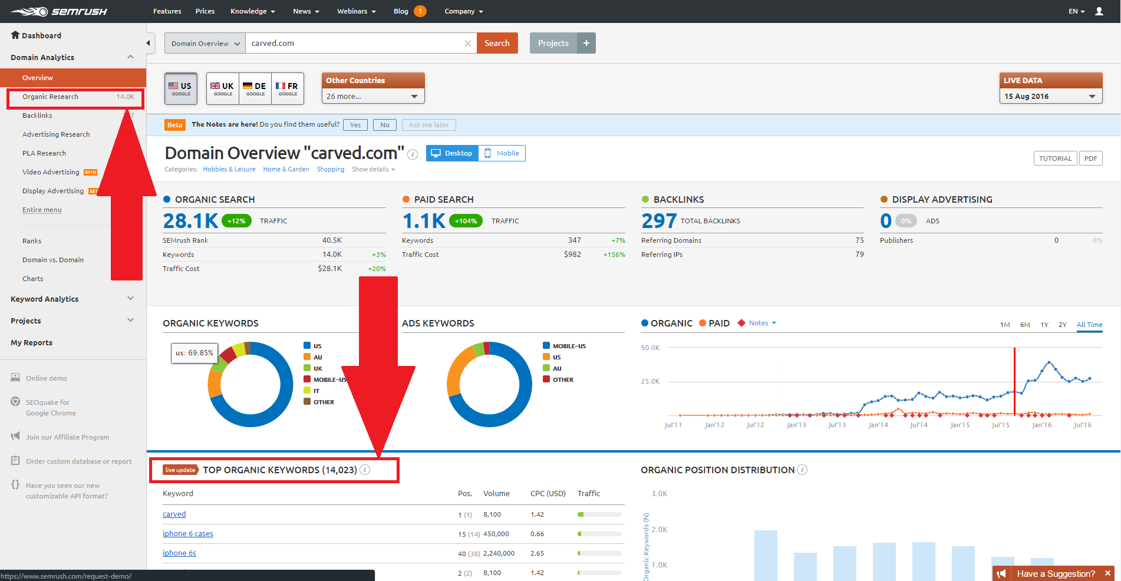Screen dimensions: 1121x581
Task: Click info icon next to Top Organic Keywords
Action: [x=365, y=470]
